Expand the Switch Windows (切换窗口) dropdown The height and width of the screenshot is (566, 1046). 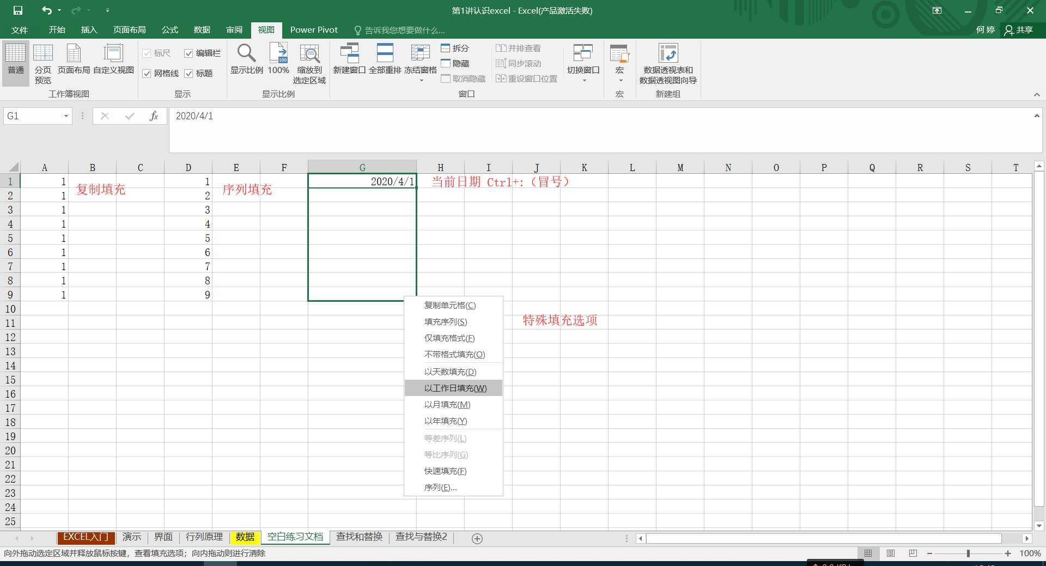584,80
